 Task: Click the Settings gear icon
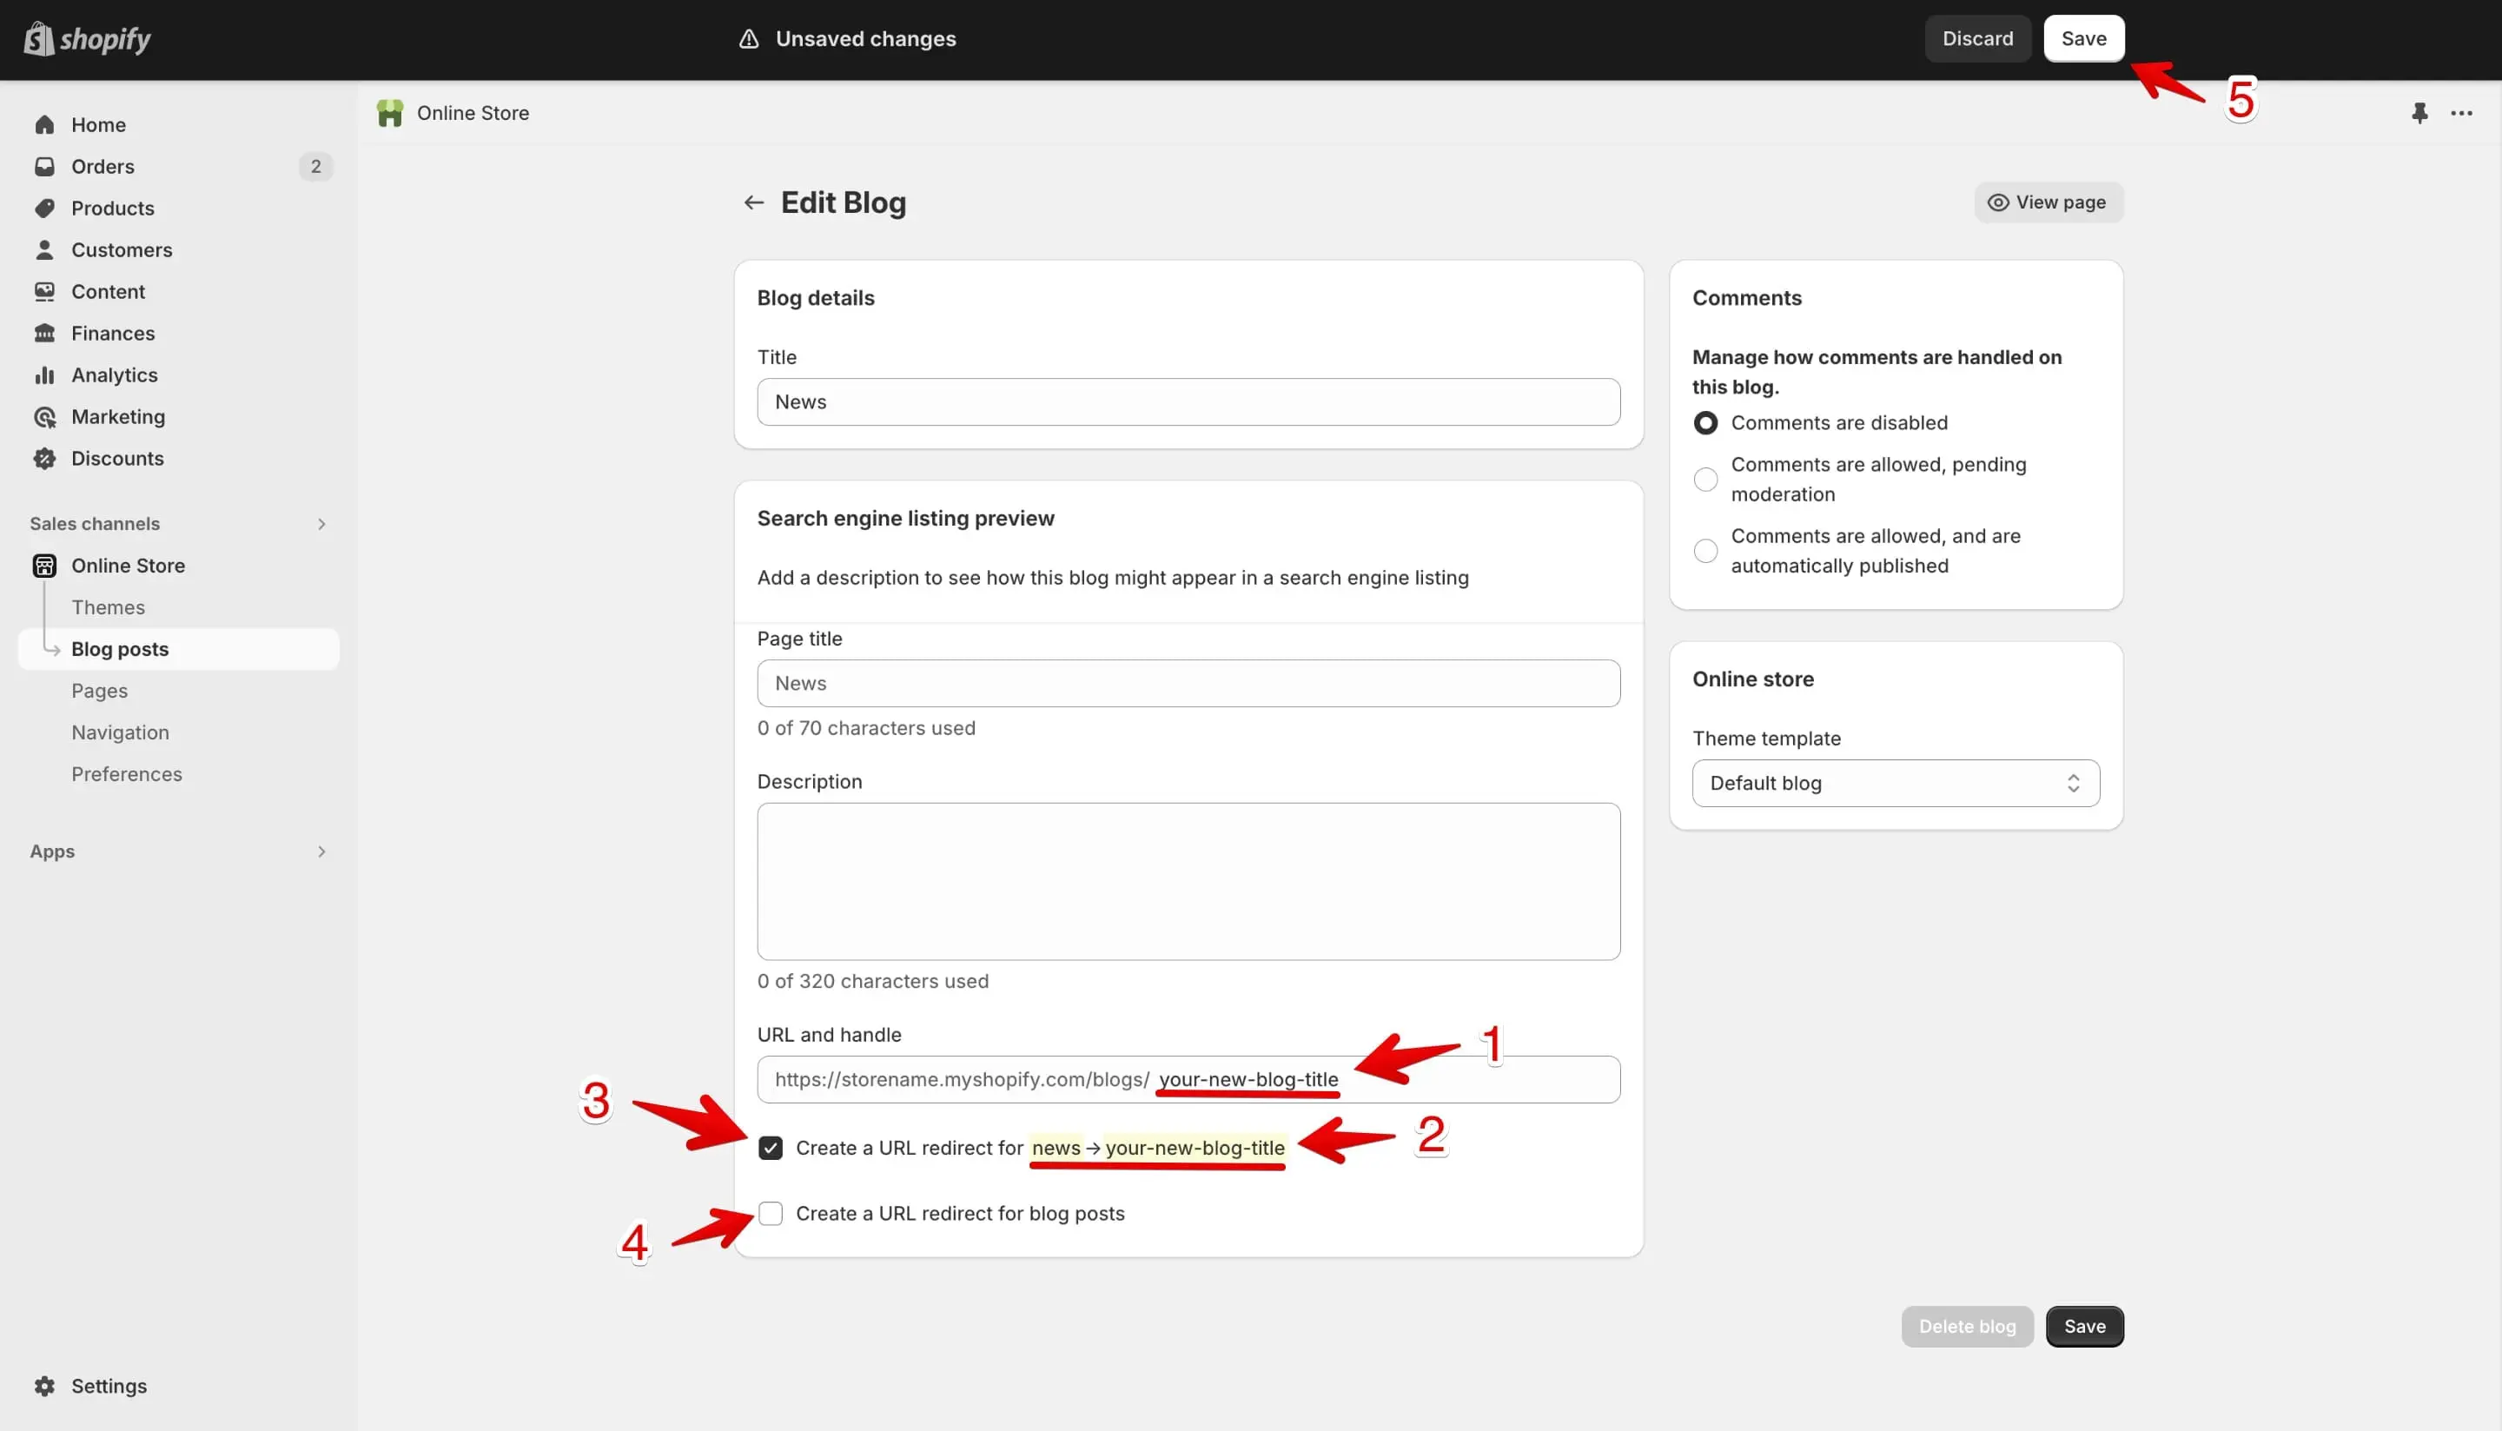(x=44, y=1386)
